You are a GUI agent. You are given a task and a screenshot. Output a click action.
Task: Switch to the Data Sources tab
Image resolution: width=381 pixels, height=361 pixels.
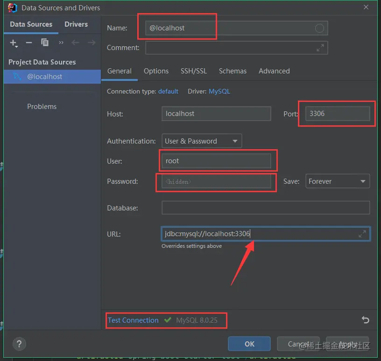tap(31, 24)
